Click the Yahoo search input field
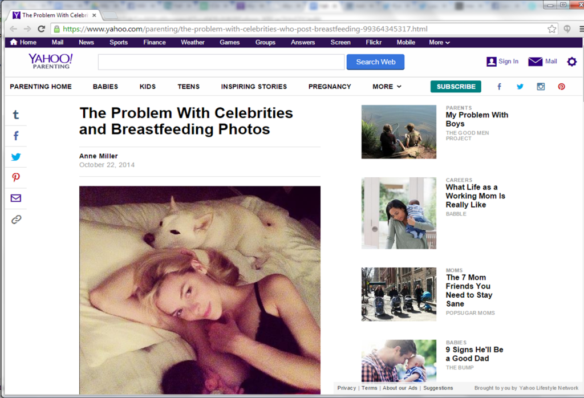 click(221, 62)
